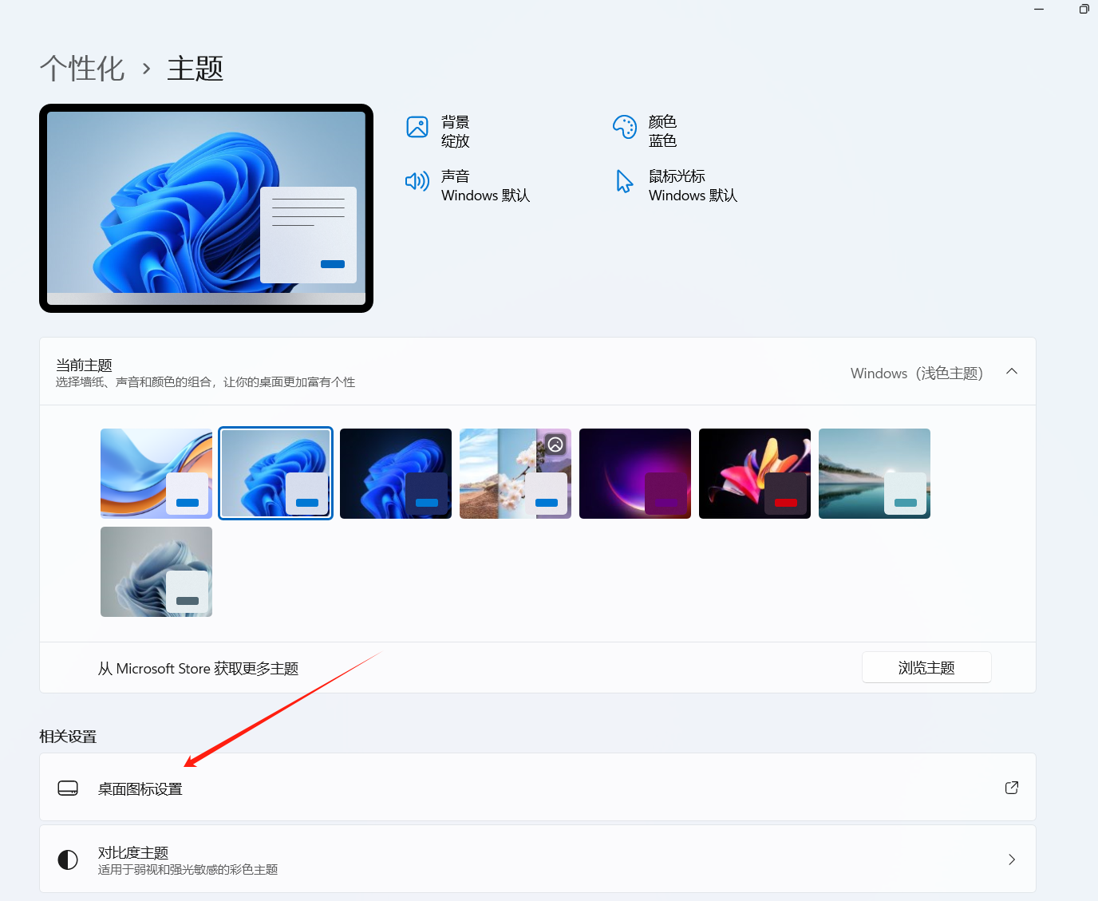1098x901 pixels.
Task: Select the grey swirl theme thumbnail
Action: 156,571
